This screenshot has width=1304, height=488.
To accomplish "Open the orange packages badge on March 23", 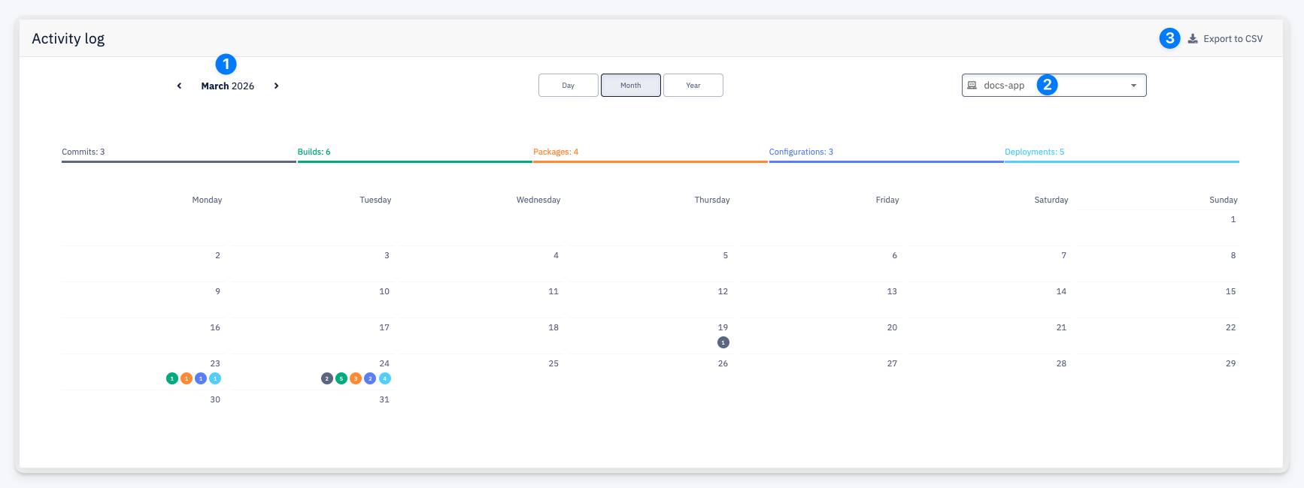I will pyautogui.click(x=187, y=378).
